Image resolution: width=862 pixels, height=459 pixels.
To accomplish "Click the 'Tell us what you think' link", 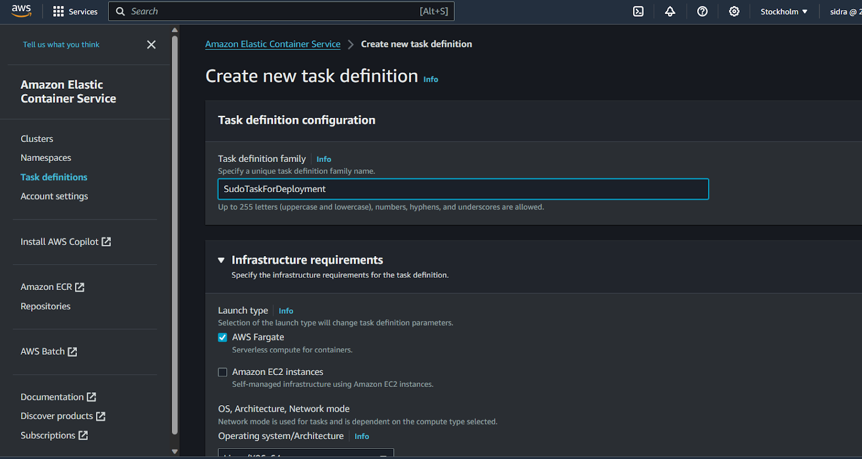I will 61,45.
